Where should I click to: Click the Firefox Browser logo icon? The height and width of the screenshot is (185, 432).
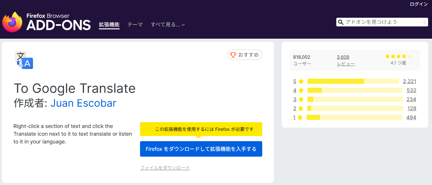[12, 22]
